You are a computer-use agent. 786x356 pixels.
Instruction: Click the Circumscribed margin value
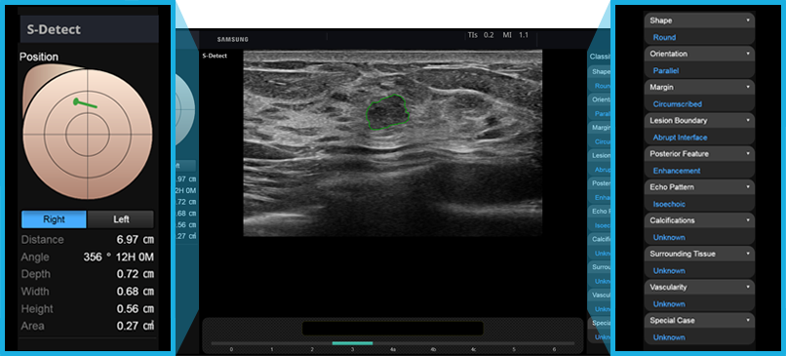click(677, 104)
